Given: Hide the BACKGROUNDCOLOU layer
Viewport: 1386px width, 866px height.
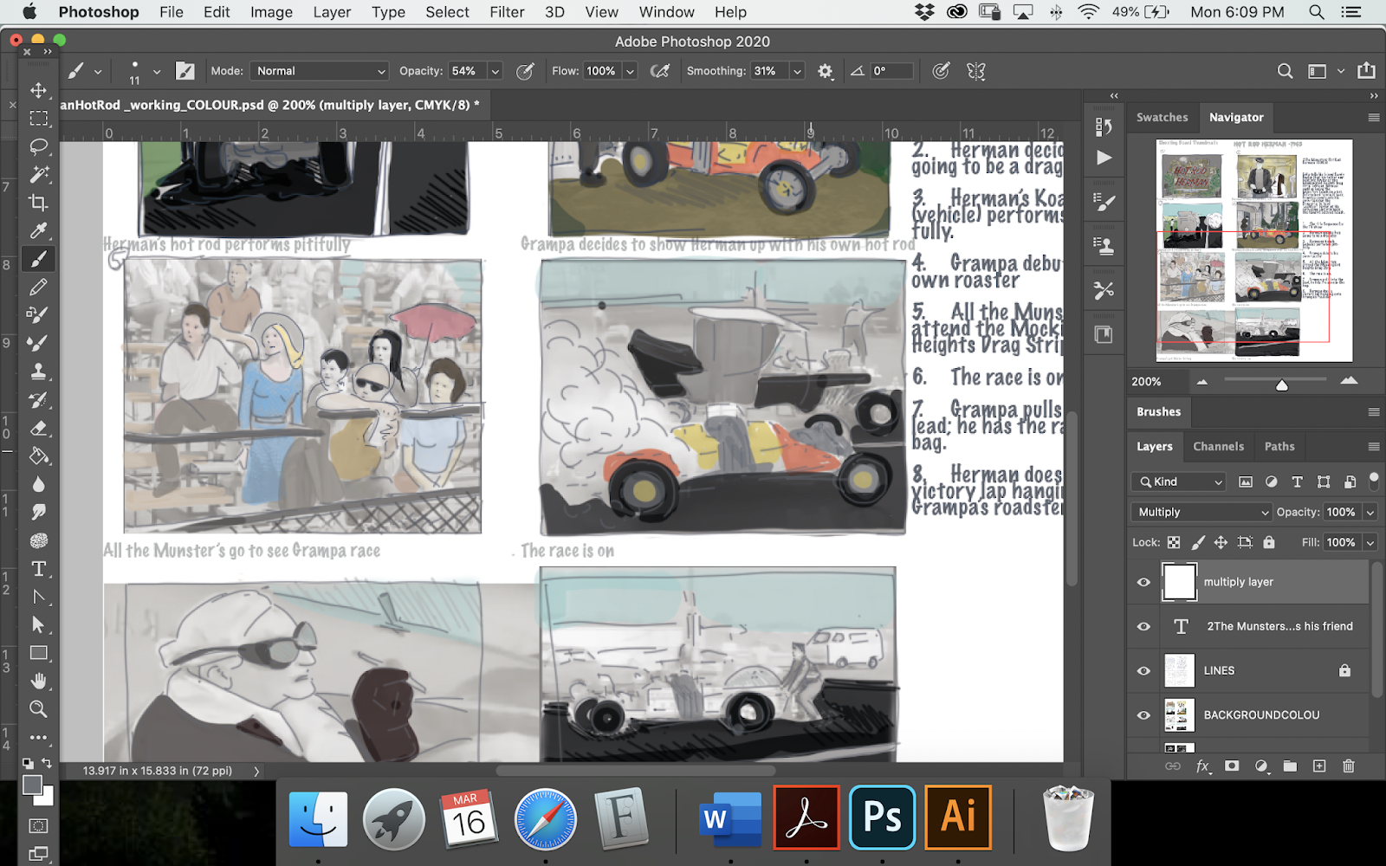Looking at the screenshot, I should click(1143, 715).
